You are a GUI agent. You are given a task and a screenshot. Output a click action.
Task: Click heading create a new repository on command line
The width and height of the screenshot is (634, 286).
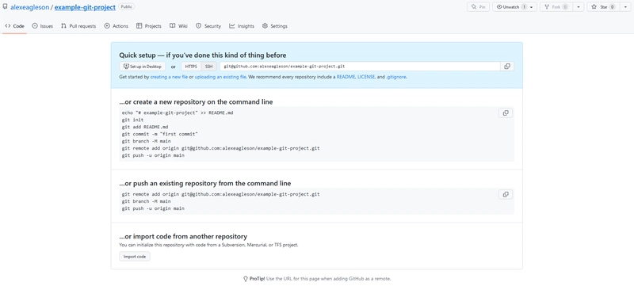(196, 102)
